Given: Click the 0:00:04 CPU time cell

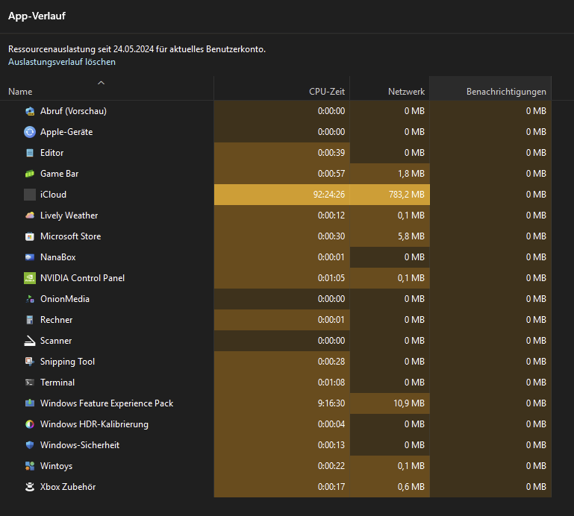Looking at the screenshot, I should [x=282, y=424].
